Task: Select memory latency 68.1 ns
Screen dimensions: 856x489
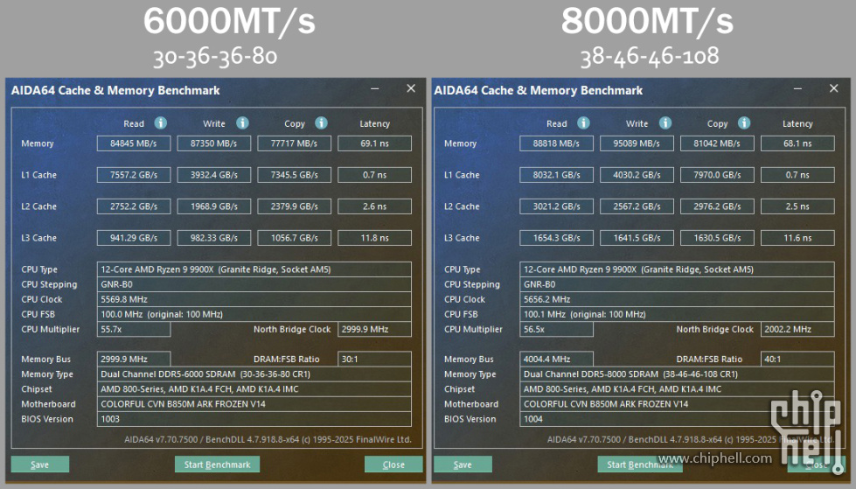Action: click(797, 143)
